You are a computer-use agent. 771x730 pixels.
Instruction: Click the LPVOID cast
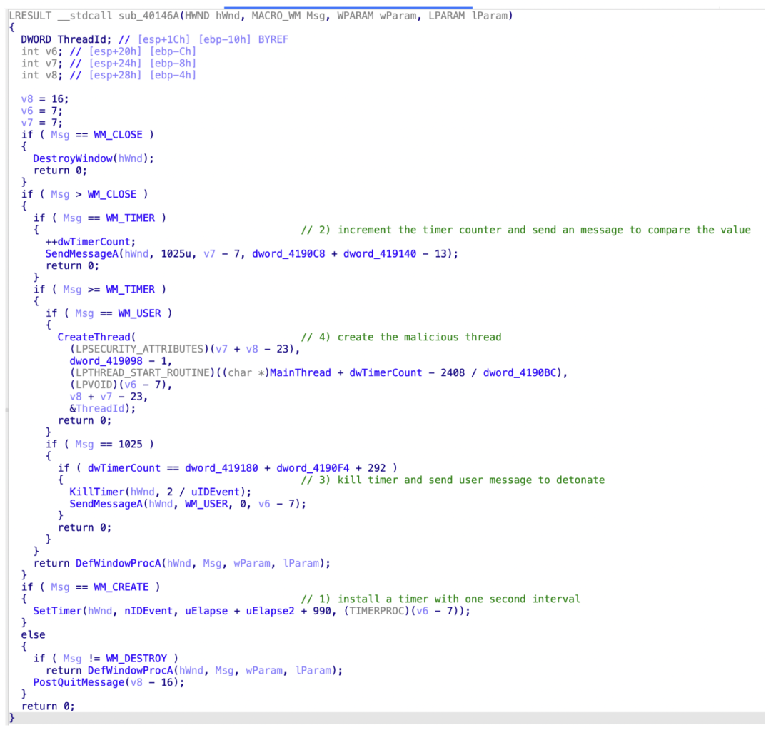(94, 385)
